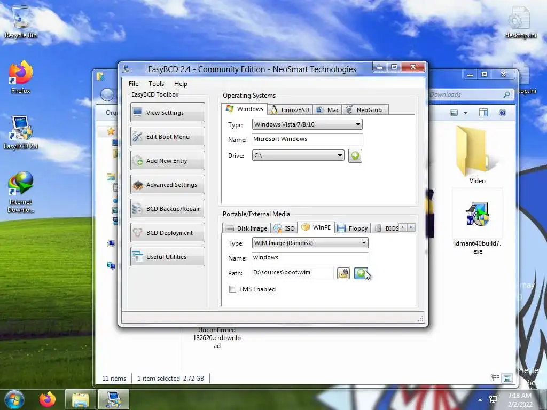Screen dimensions: 547x410
Task: Open Windows Explorer from the taskbar
Action: pyautogui.click(x=80, y=399)
